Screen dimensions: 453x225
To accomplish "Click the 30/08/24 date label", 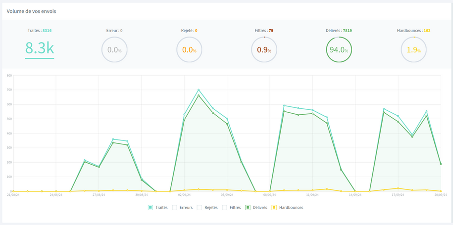I will pyautogui.click(x=141, y=195).
